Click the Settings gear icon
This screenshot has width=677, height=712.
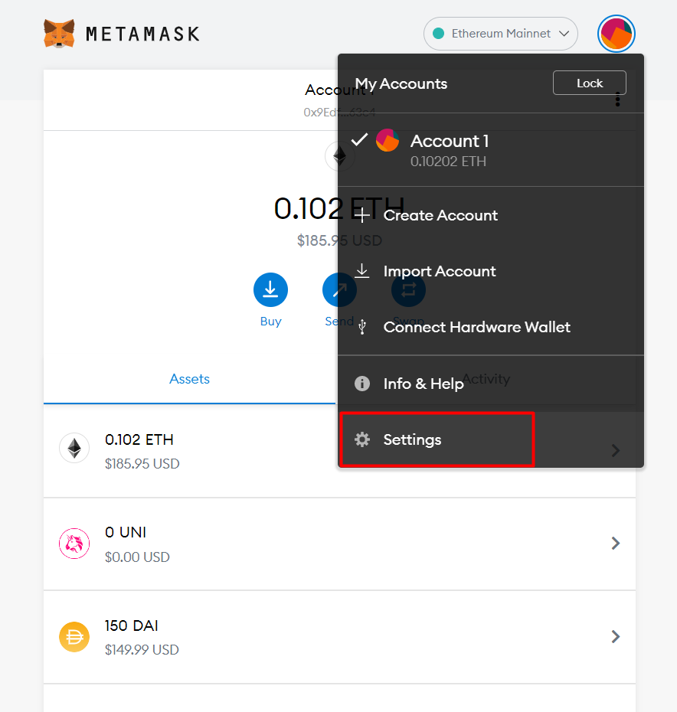pyautogui.click(x=362, y=439)
